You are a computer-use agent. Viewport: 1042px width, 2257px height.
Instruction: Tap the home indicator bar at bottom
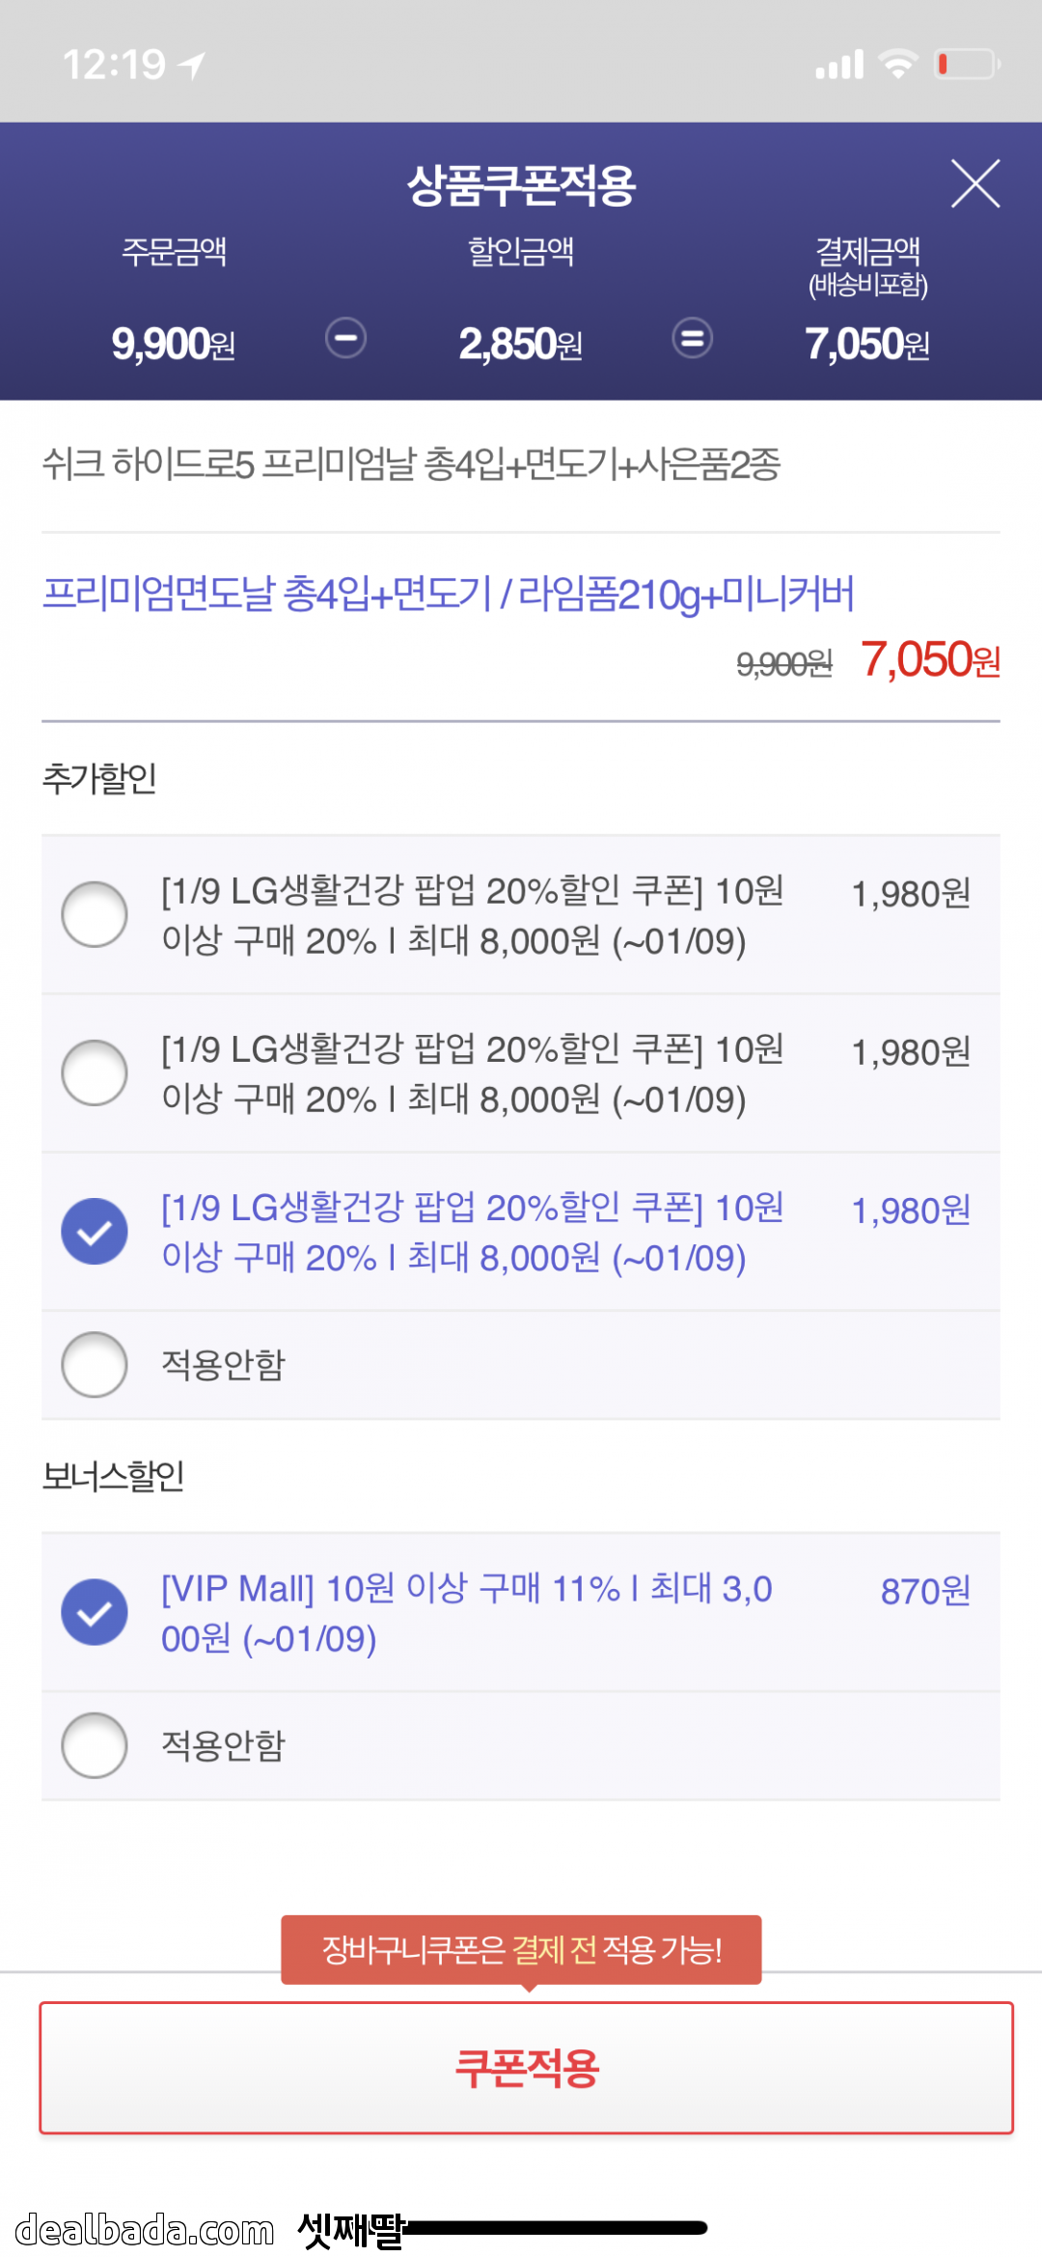point(555,2227)
